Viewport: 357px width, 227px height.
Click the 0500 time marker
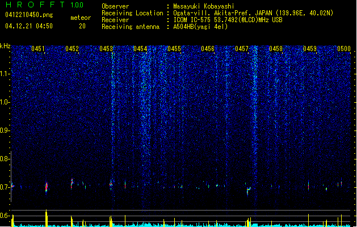click(x=344, y=49)
